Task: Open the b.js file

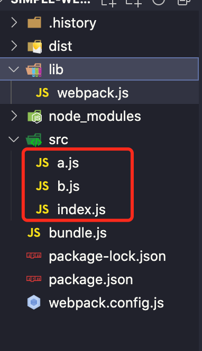Action: [x=68, y=186]
